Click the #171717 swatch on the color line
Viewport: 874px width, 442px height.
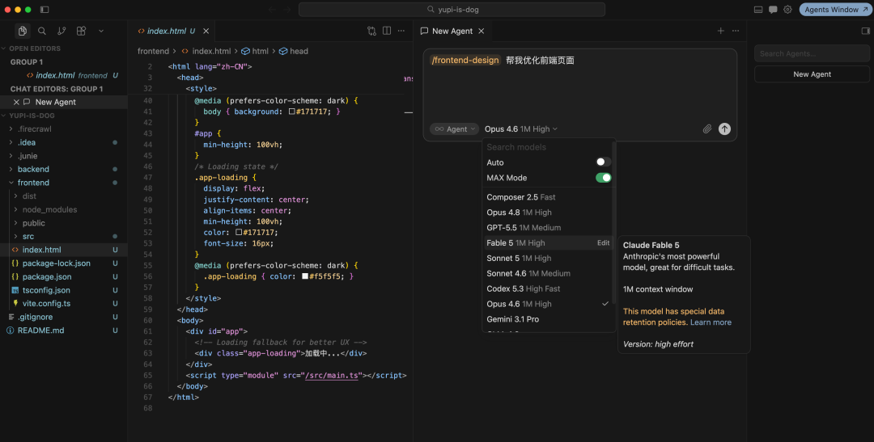tap(239, 233)
